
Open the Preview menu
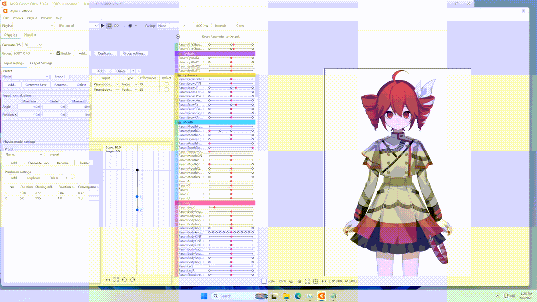46,18
